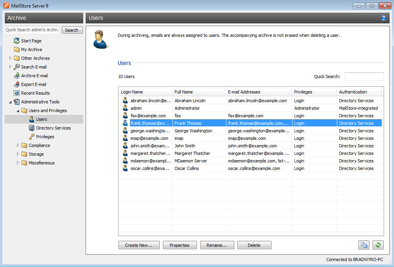Image resolution: width=394 pixels, height=267 pixels.
Task: Collapse Administrative Tools
Action: [11, 101]
